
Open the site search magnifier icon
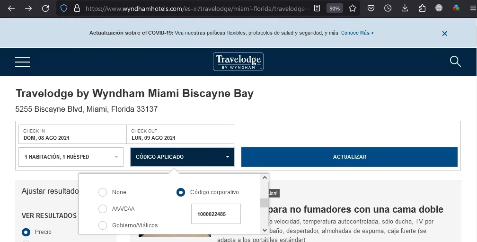tap(455, 62)
